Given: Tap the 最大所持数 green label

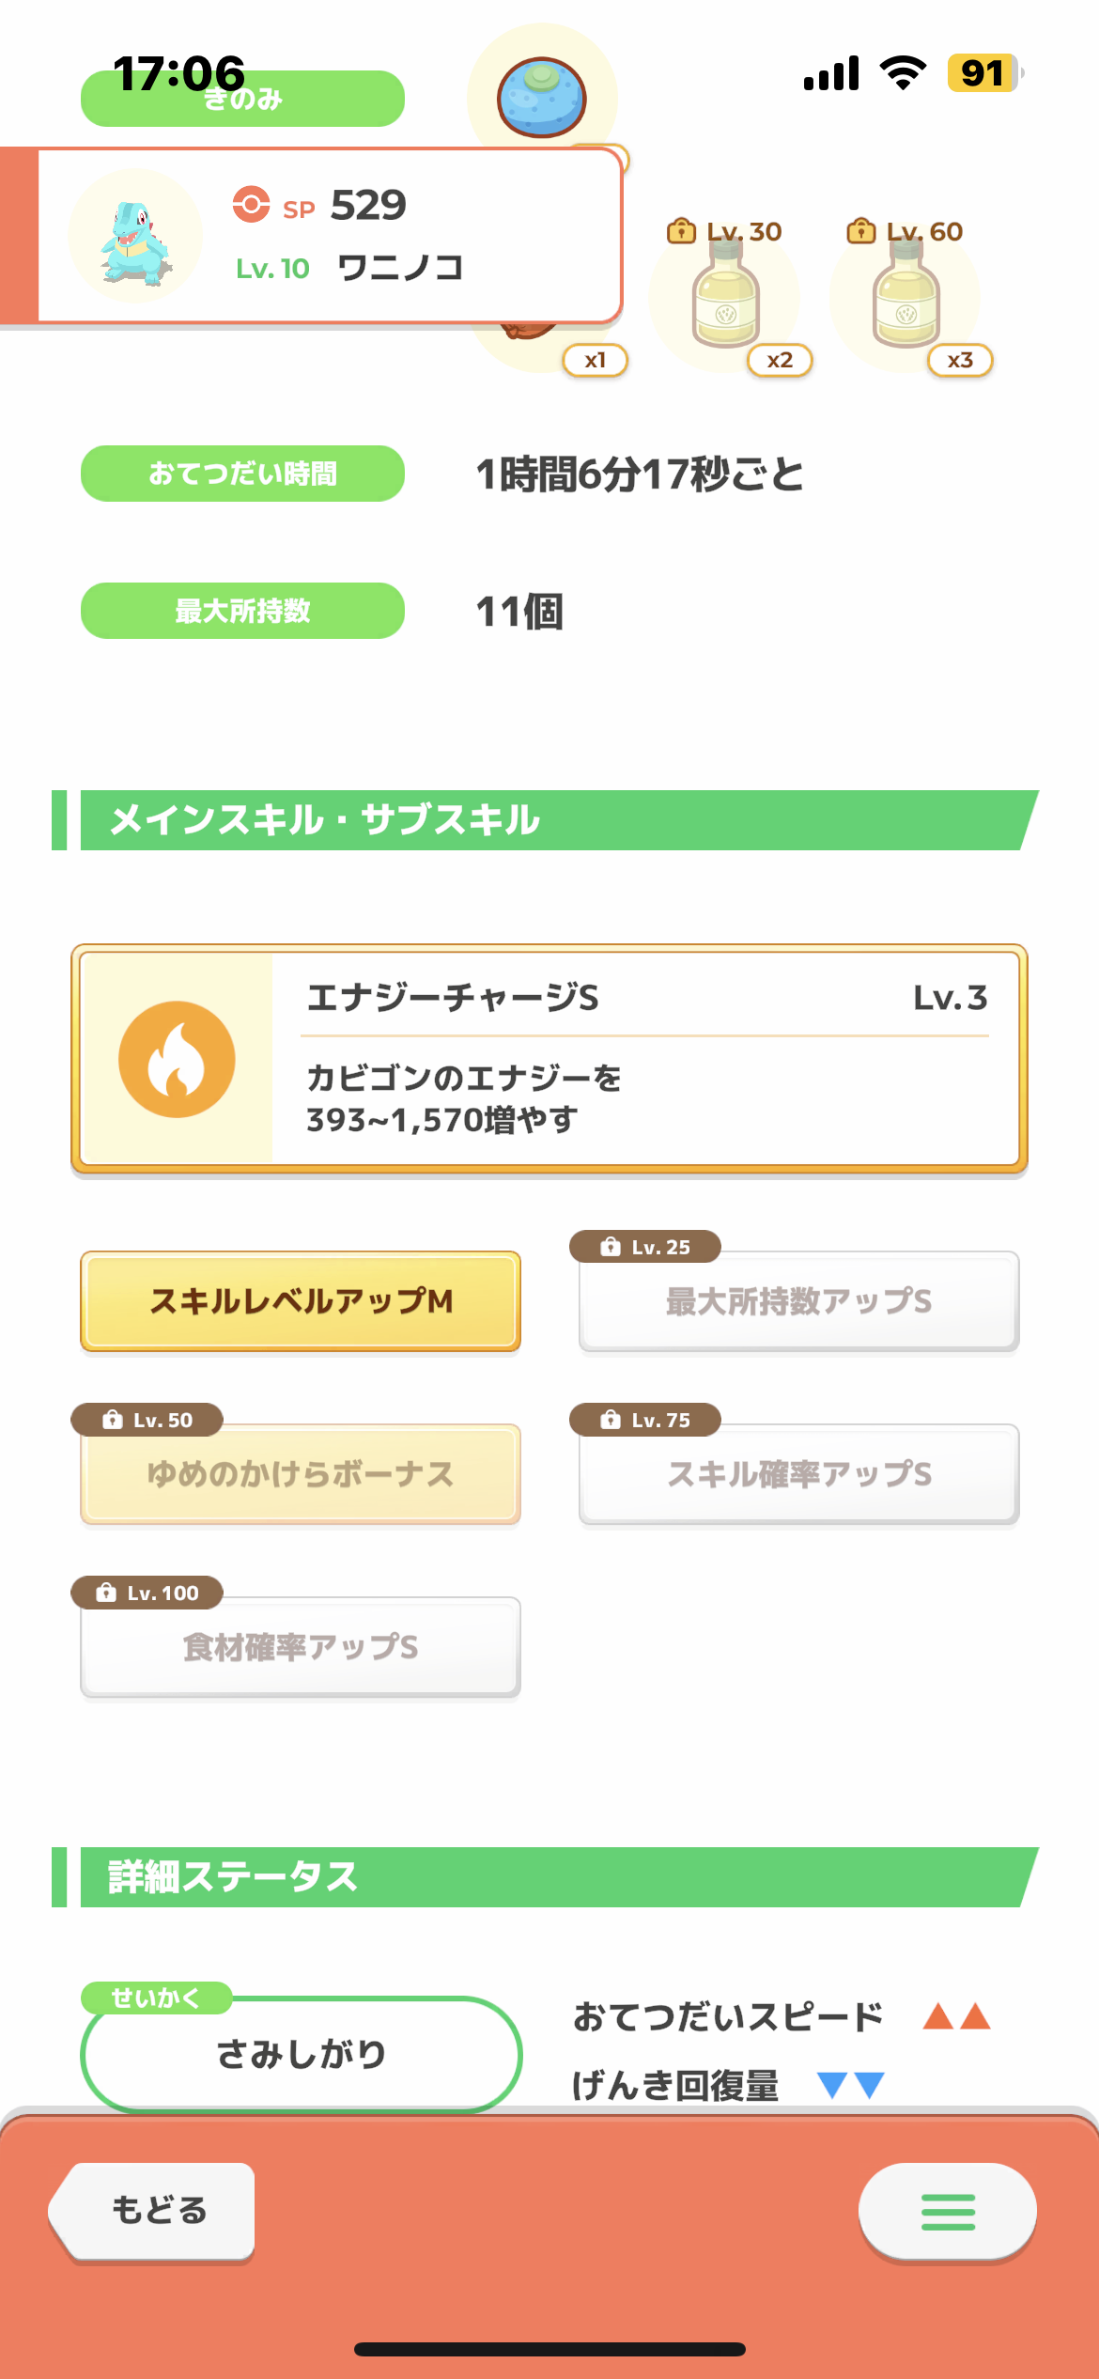Looking at the screenshot, I should click(242, 611).
